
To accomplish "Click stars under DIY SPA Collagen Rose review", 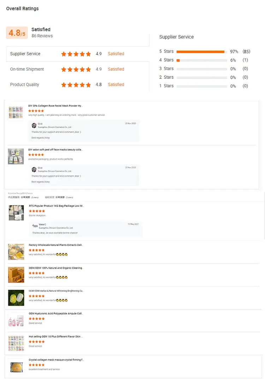I will (x=36, y=111).
